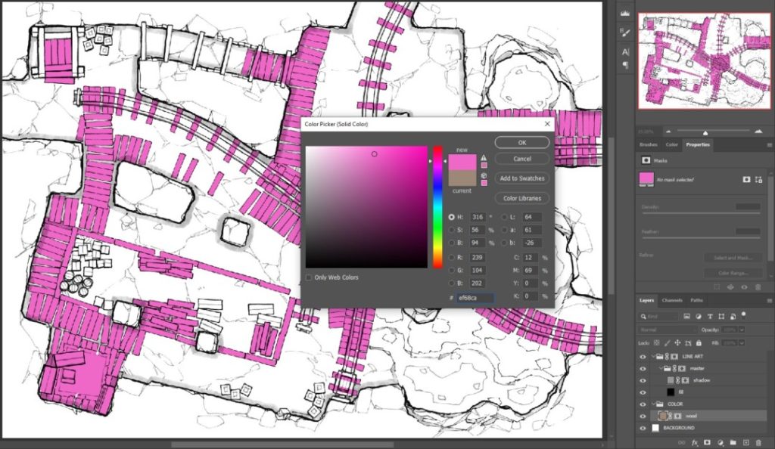Click the hex color input field

tap(475, 298)
